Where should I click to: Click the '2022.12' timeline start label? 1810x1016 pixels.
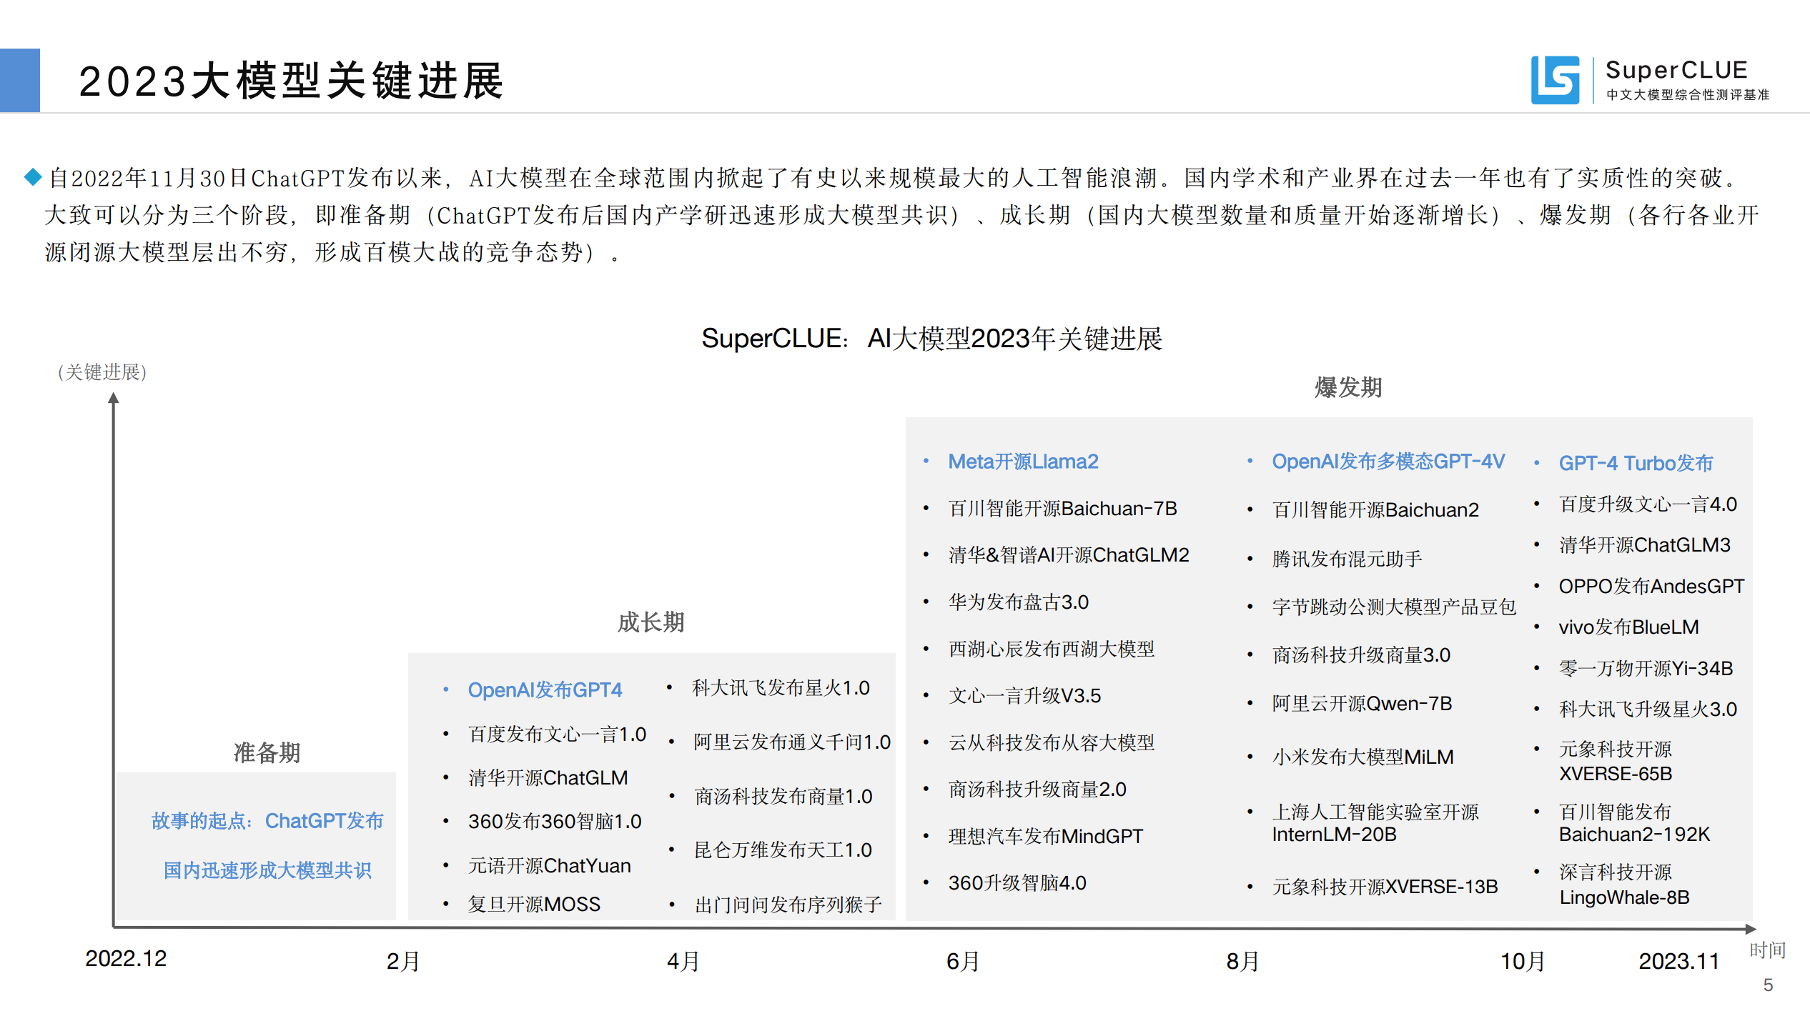pyautogui.click(x=126, y=959)
